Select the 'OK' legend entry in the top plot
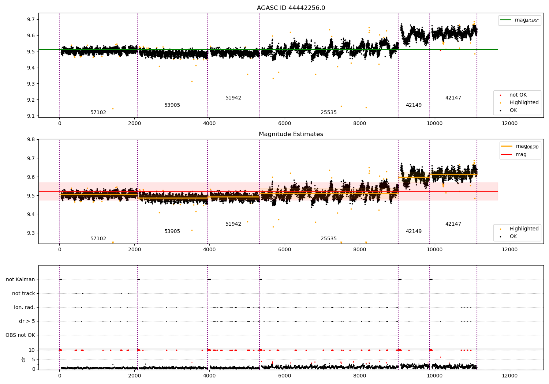549x384 pixels. (x=513, y=110)
